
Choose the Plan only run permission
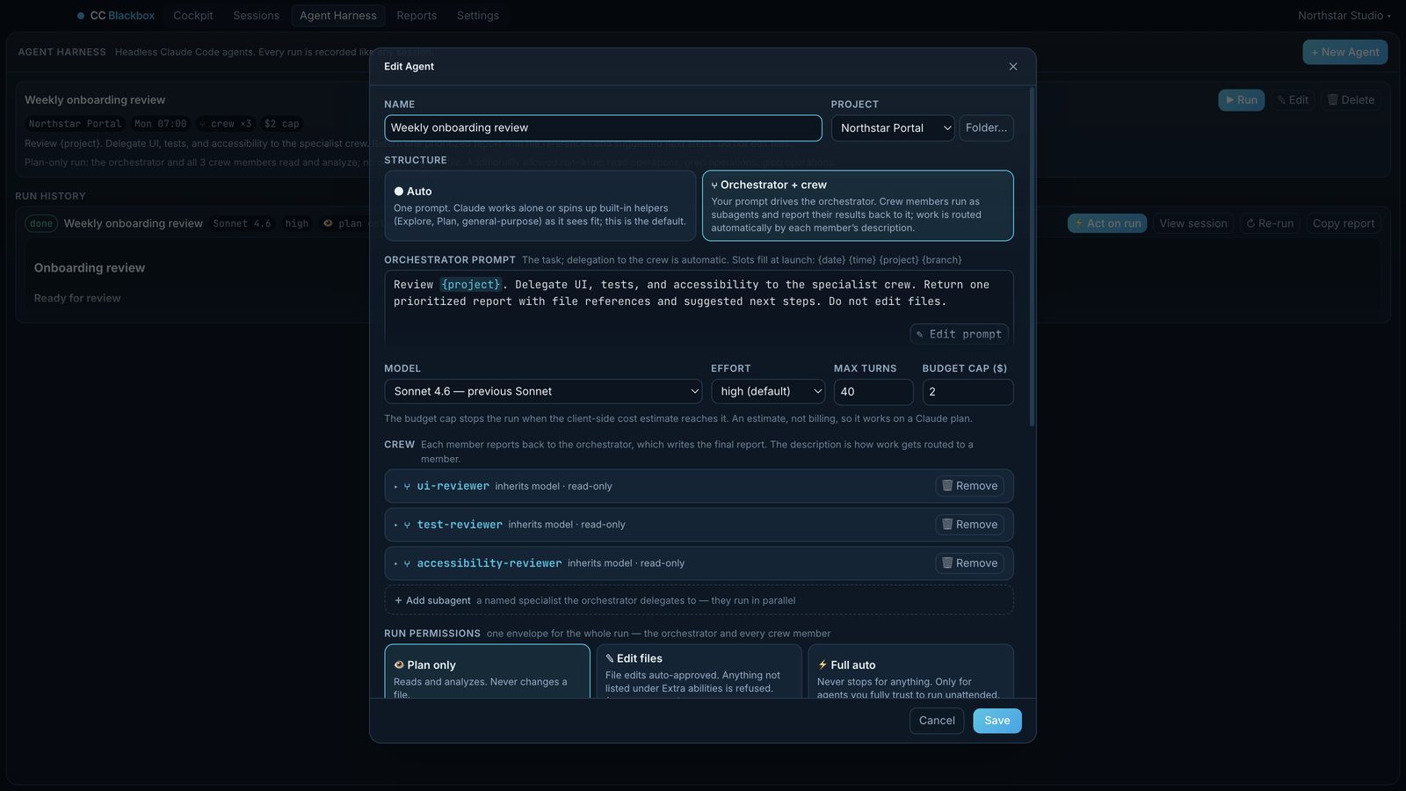[x=487, y=672]
